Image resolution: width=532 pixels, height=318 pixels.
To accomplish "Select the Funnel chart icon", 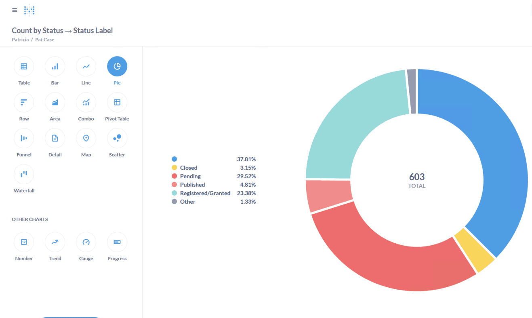I will click(x=24, y=138).
